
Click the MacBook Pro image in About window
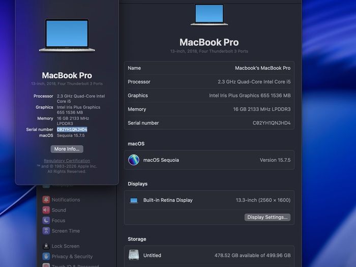[67, 36]
